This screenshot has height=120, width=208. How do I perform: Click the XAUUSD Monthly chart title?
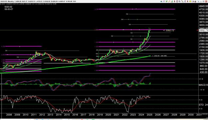click(x=7, y=1)
